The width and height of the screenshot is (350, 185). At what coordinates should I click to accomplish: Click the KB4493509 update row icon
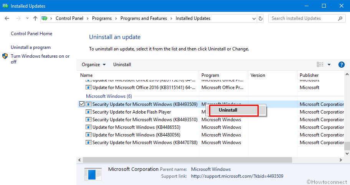click(x=89, y=104)
